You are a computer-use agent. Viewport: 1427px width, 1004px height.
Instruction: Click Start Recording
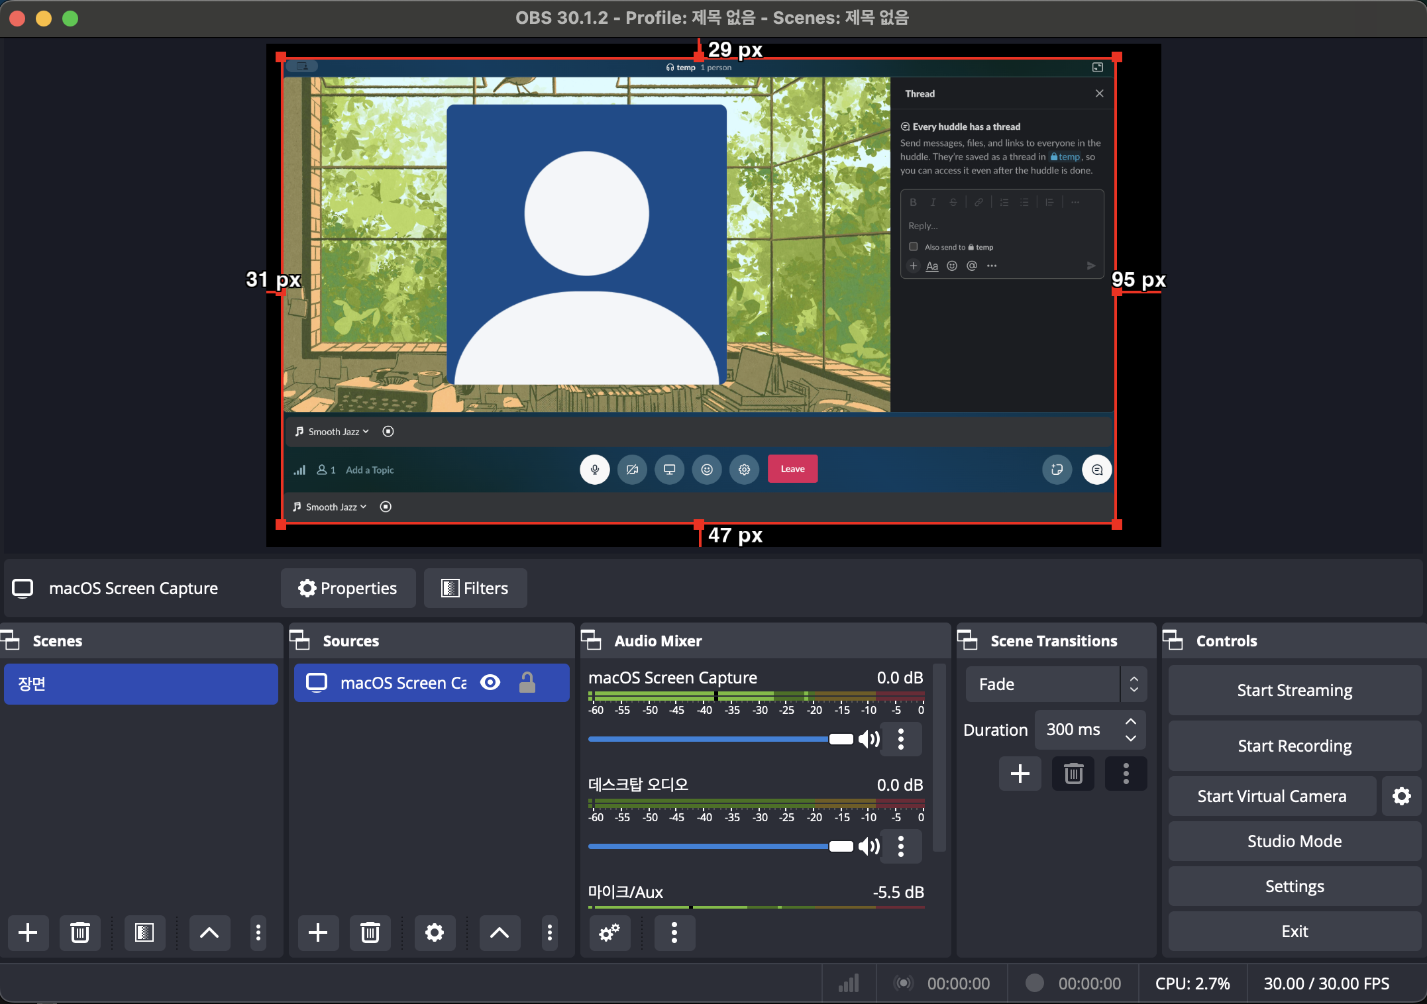(x=1294, y=746)
